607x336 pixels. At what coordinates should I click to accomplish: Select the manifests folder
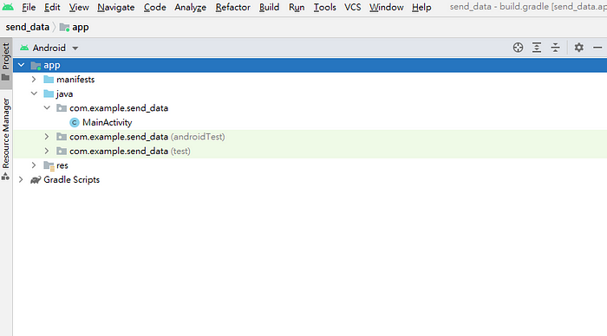click(x=75, y=80)
